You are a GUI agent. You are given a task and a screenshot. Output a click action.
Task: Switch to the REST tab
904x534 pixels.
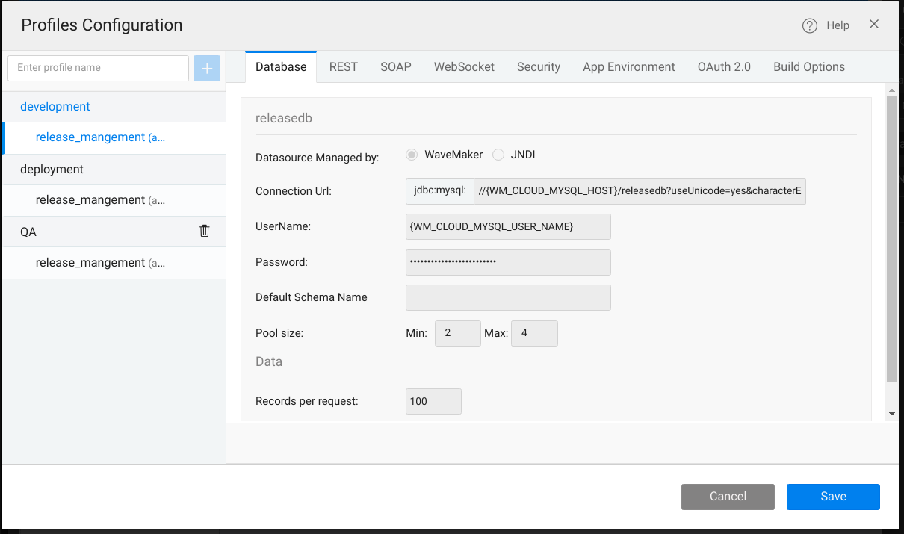[343, 66]
